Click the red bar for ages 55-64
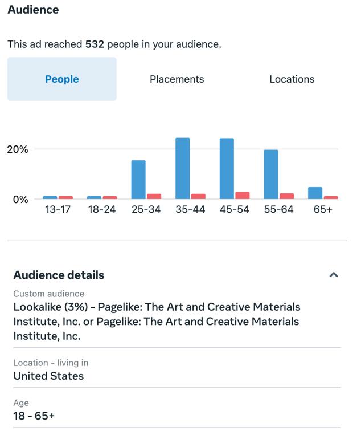Image resolution: width=357 pixels, height=435 pixels. point(286,196)
